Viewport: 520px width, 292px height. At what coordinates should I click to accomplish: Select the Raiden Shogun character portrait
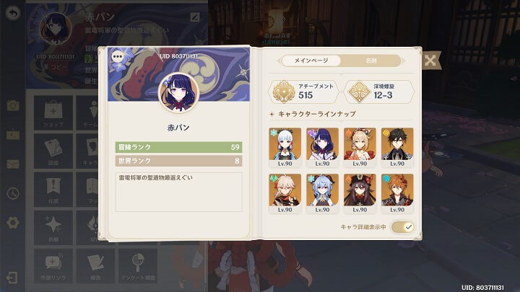[322, 147]
